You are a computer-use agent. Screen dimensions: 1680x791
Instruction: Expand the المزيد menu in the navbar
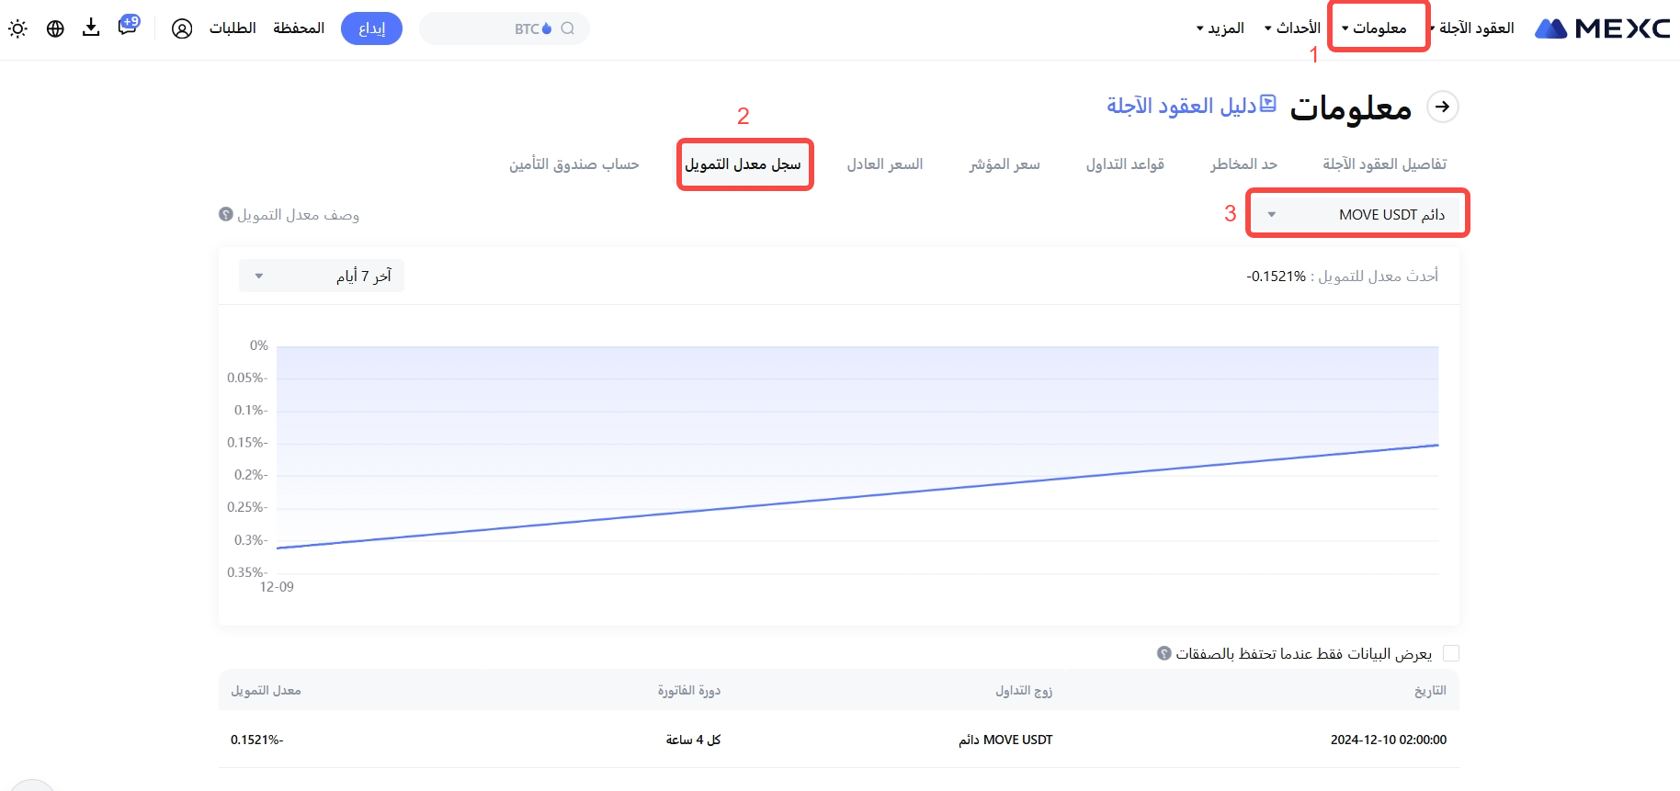point(1220,28)
